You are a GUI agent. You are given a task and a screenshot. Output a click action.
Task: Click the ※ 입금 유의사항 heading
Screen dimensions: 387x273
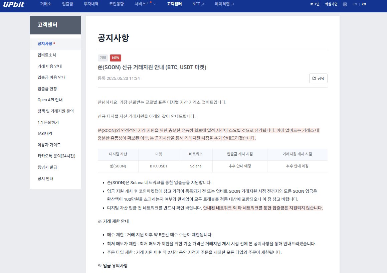(113, 266)
